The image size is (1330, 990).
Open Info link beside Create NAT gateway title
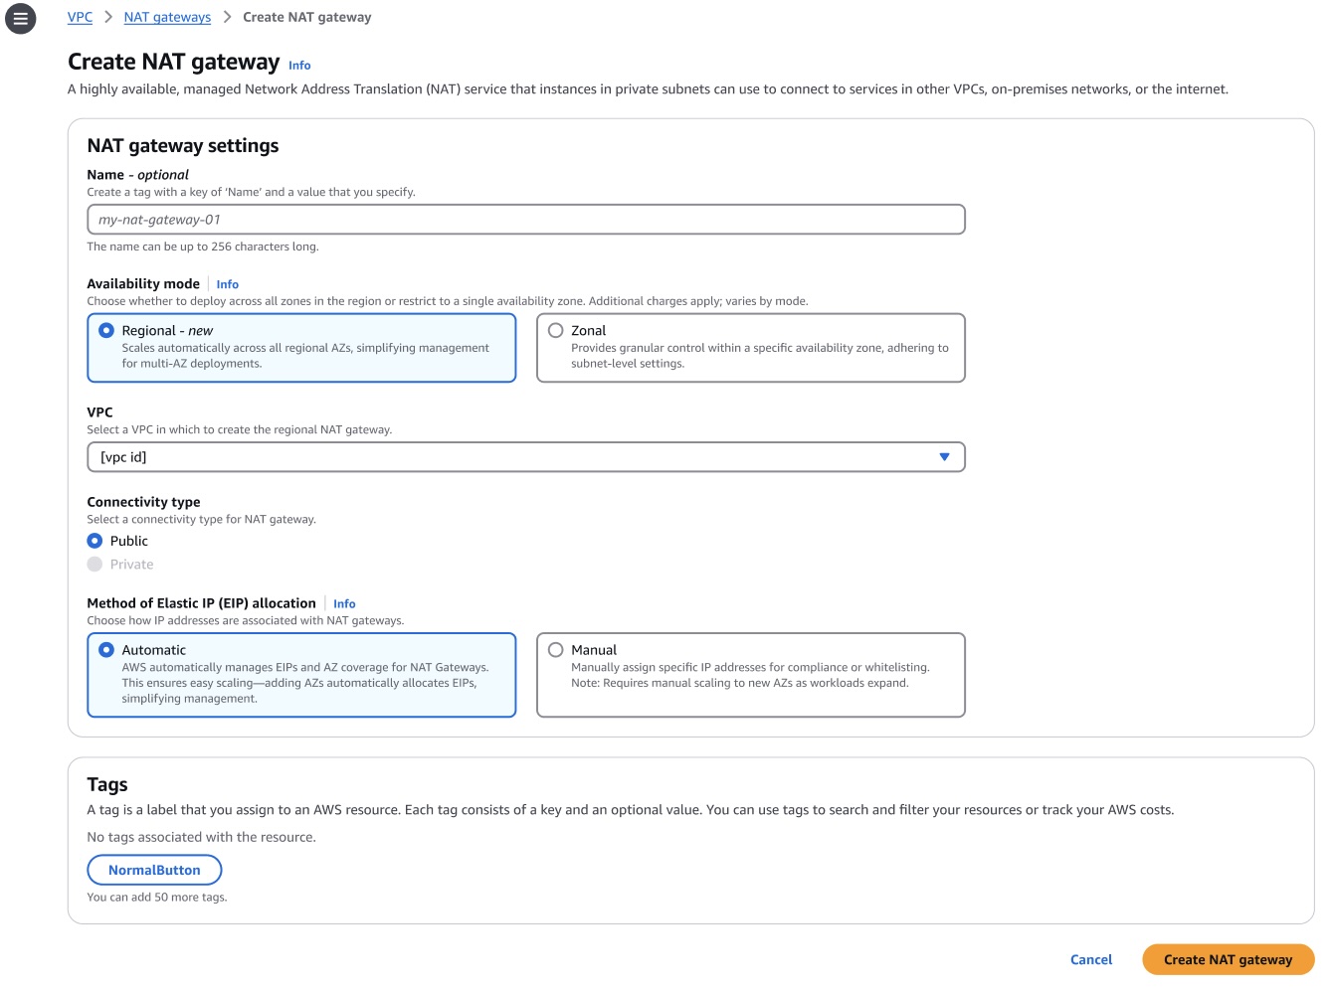[299, 66]
